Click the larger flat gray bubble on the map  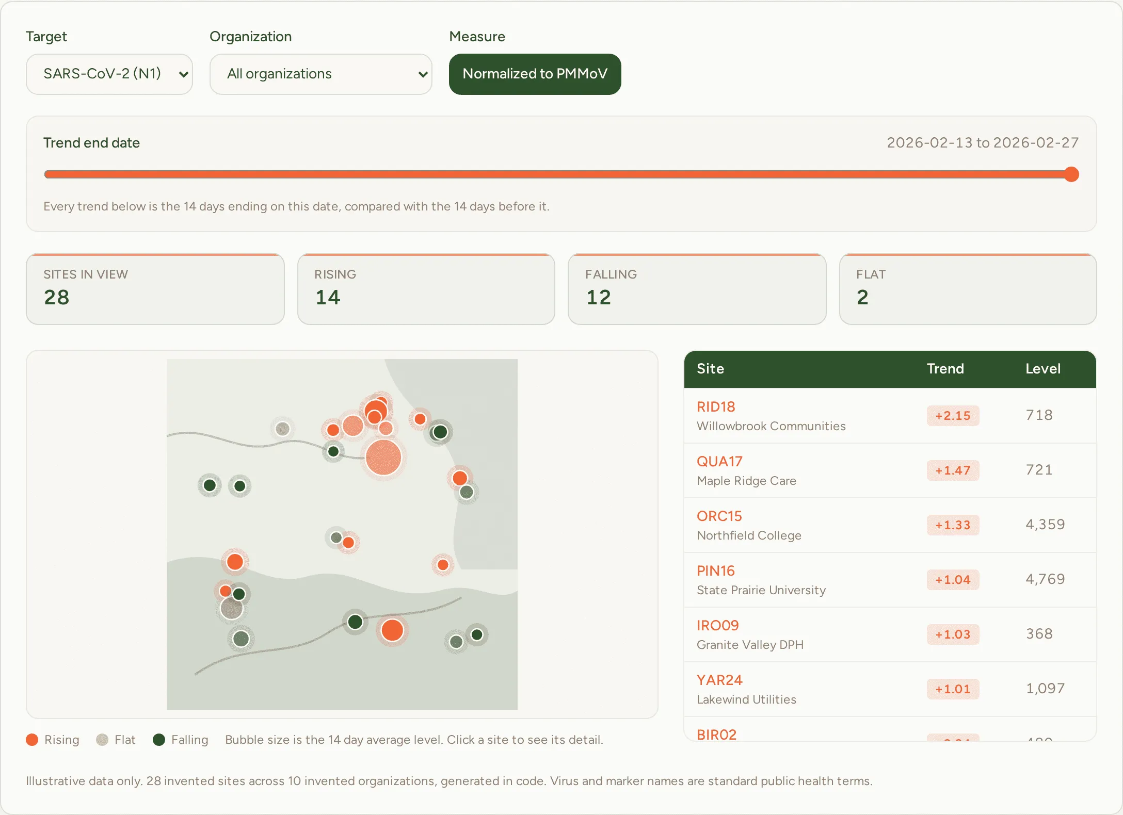pyautogui.click(x=231, y=609)
